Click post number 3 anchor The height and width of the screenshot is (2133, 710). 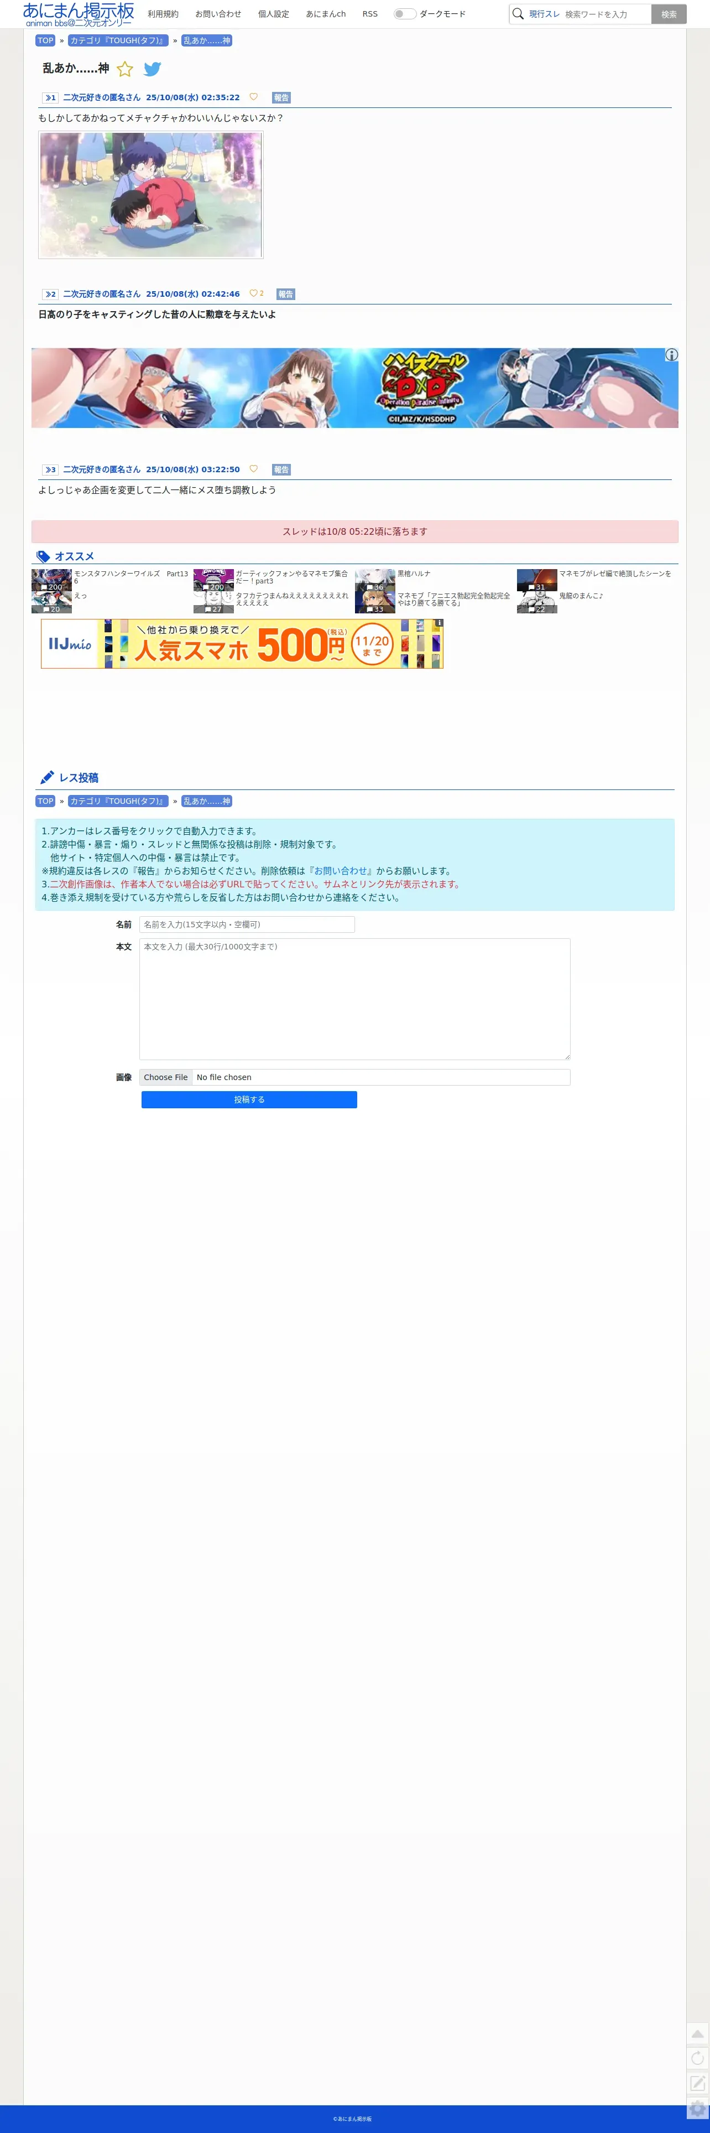tap(50, 469)
